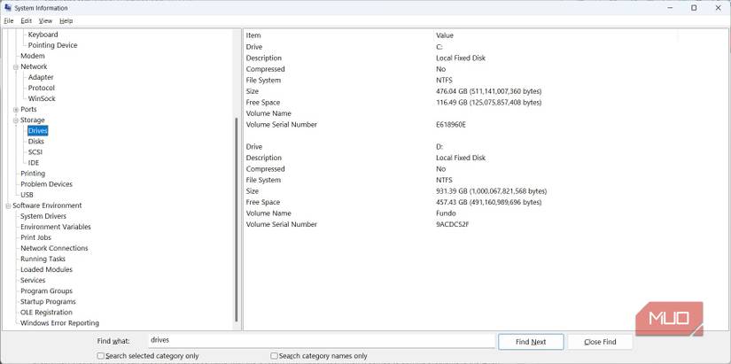The width and height of the screenshot is (731, 364).
Task: Click the 476.04 GB size value
Action: pos(488,91)
